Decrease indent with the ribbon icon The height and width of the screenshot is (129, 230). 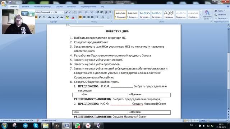click(98, 12)
